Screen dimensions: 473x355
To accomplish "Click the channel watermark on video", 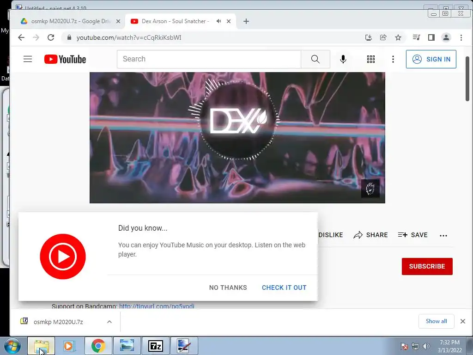I will tap(370, 189).
